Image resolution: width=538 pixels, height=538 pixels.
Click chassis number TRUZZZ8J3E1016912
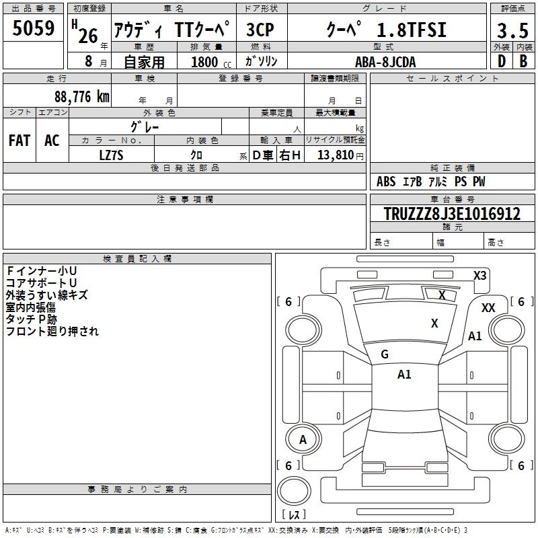click(x=452, y=215)
